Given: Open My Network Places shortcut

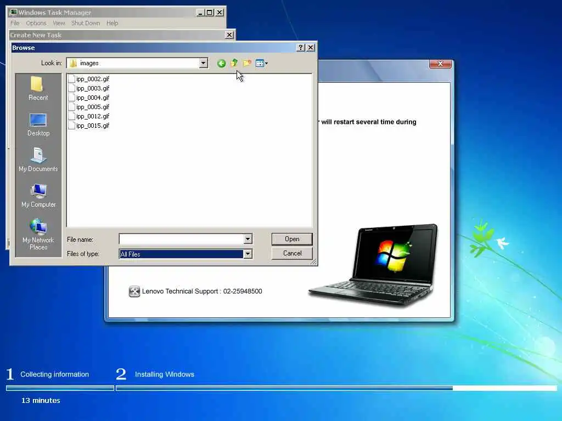Looking at the screenshot, I should [x=38, y=235].
